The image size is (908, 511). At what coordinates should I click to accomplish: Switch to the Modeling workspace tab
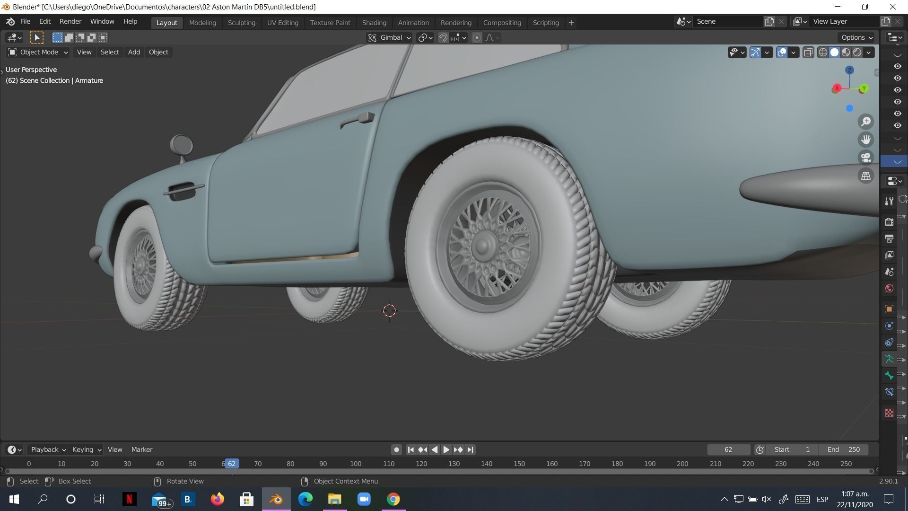coord(202,23)
